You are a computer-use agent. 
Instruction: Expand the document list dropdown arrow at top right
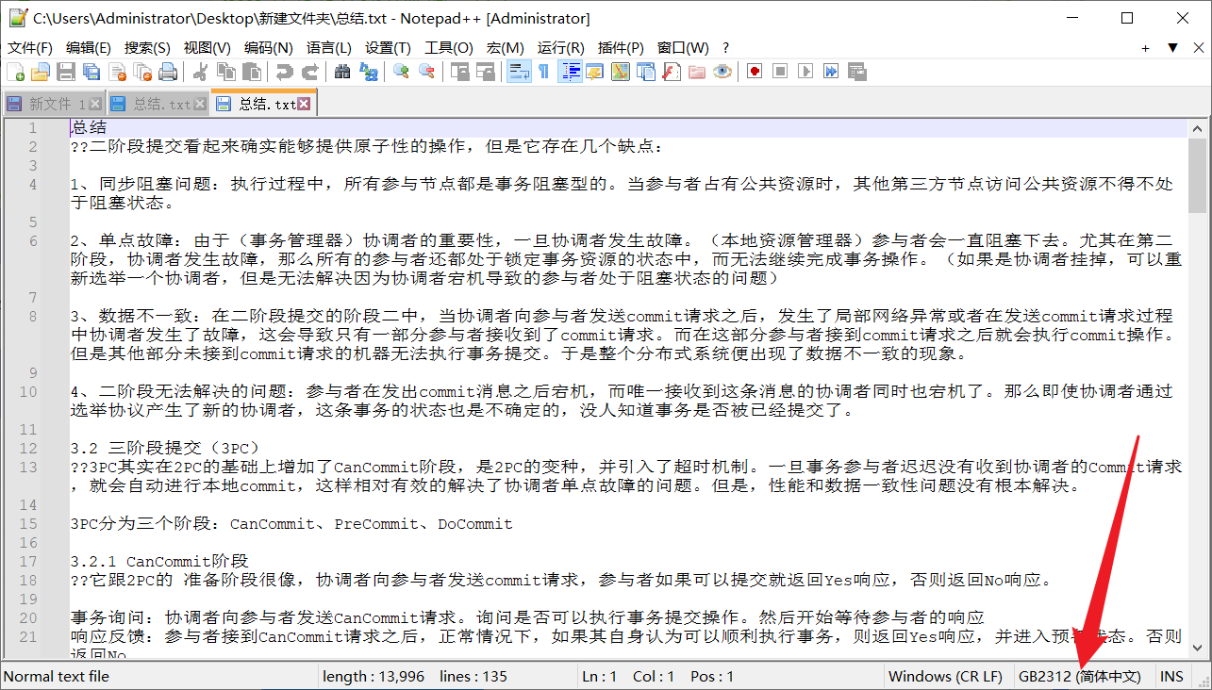coord(1172,47)
